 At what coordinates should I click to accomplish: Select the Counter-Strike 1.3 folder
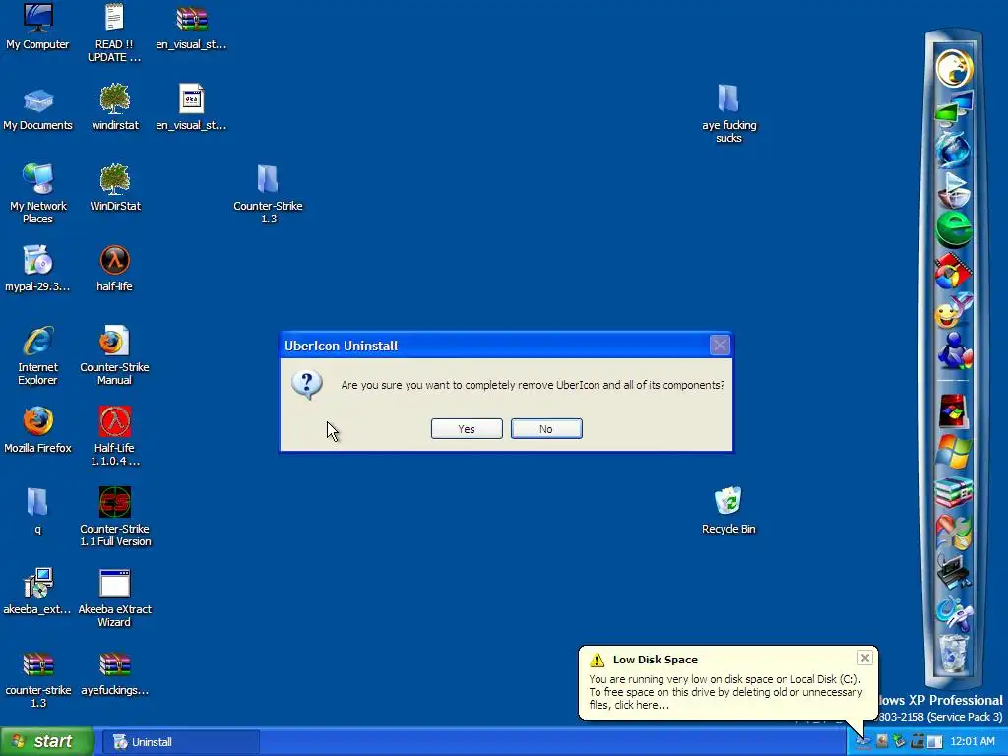pyautogui.click(x=268, y=194)
